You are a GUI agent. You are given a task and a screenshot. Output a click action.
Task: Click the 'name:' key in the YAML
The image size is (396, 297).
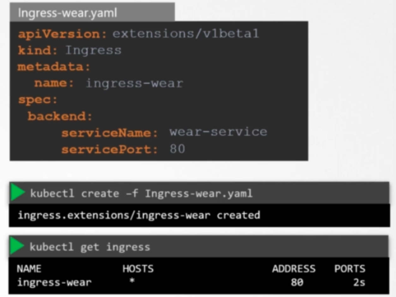click(x=54, y=83)
